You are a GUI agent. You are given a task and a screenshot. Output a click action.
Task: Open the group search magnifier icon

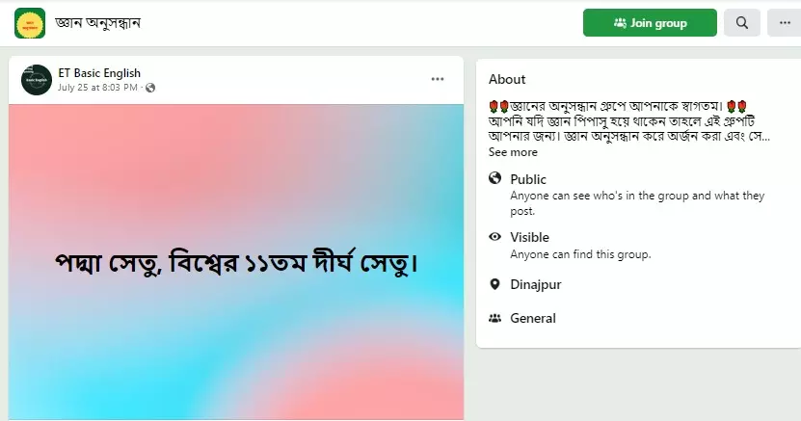pos(742,23)
